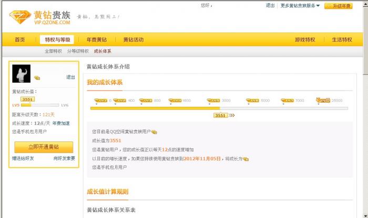Screen dimensions: 368x218
Task: Click the diamond icon after QQ空间黄钻贵族用户
Action: coord(154,132)
